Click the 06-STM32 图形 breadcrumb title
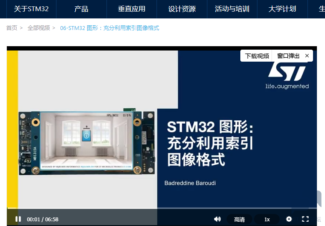 pos(109,28)
